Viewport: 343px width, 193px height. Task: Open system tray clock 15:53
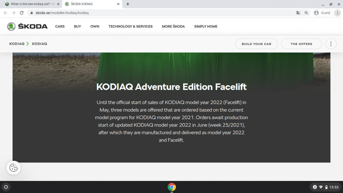click(334, 187)
